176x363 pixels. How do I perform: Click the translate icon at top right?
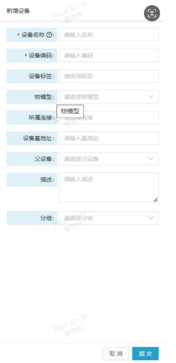(x=152, y=14)
